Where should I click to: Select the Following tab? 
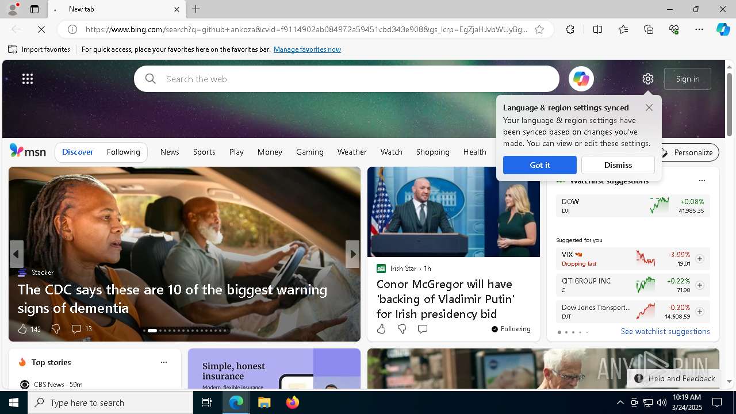123,152
